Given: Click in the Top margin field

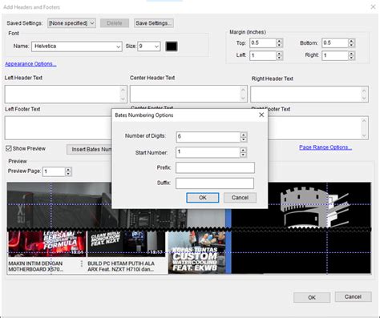Looking at the screenshot, I should [262, 43].
